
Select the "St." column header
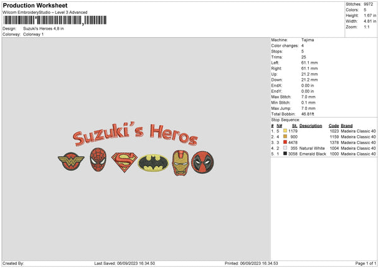[294, 126]
